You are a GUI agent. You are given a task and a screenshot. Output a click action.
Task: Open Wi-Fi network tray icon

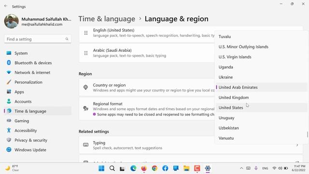(x=274, y=168)
